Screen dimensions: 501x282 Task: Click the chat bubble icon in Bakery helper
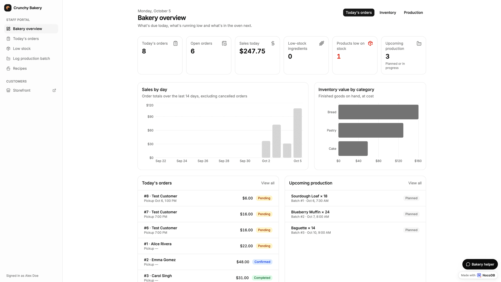(x=468, y=264)
